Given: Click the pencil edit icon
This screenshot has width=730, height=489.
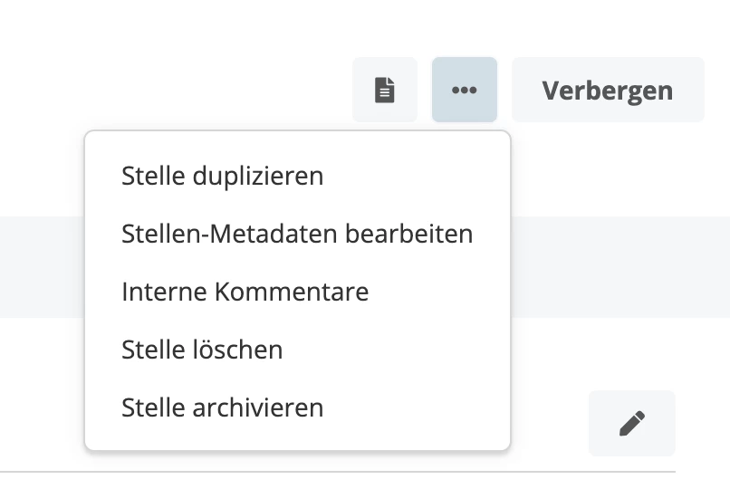Looking at the screenshot, I should click(x=631, y=423).
